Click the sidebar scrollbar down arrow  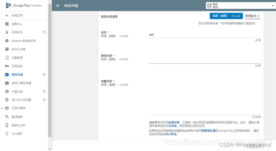pyautogui.click(x=50, y=149)
